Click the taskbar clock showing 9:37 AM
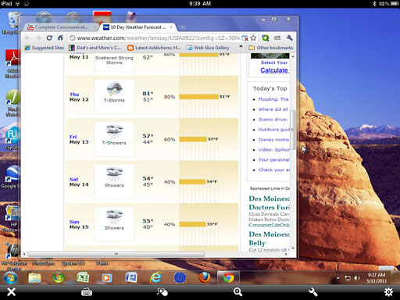Image resolution: width=400 pixels, height=300 pixels. click(x=377, y=278)
